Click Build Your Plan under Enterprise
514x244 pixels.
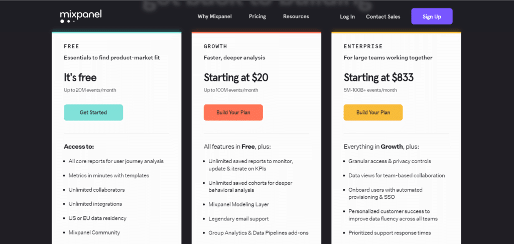tap(373, 112)
